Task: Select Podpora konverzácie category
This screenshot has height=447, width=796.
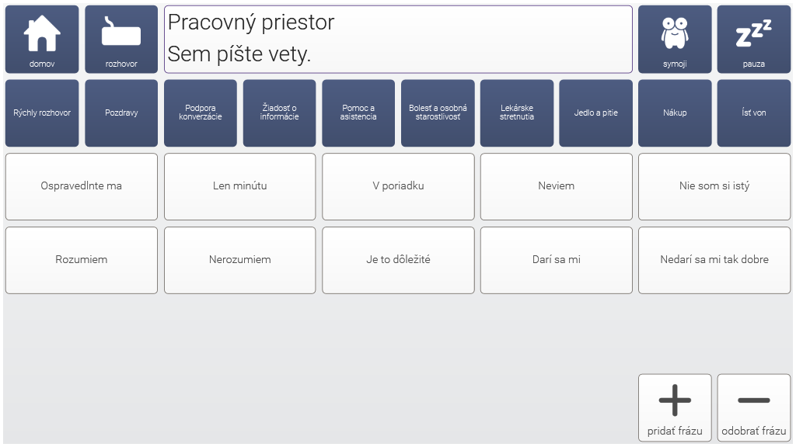Action: click(x=201, y=113)
